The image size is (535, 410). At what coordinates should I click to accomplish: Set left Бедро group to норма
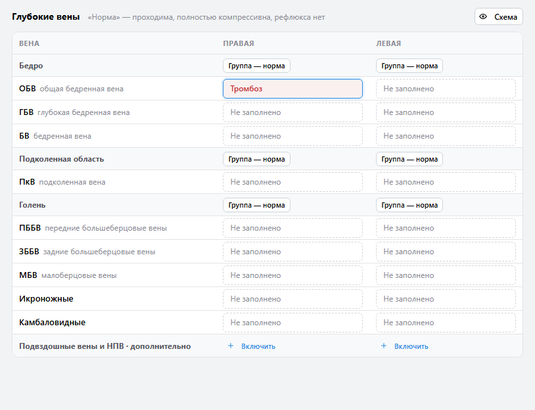pyautogui.click(x=409, y=66)
